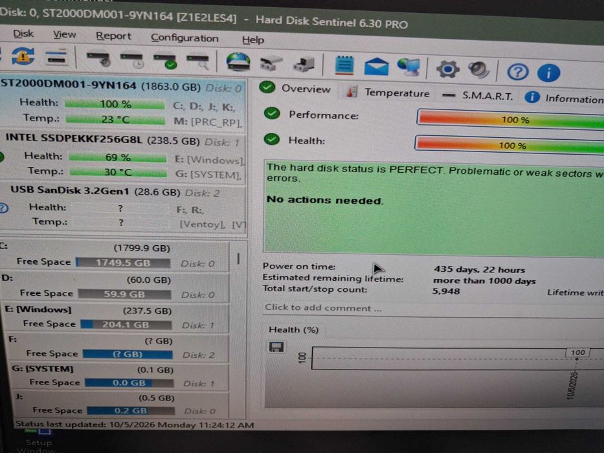Screen dimensions: 604x453
Task: Click the disk with clock icon
Action: click(x=131, y=60)
